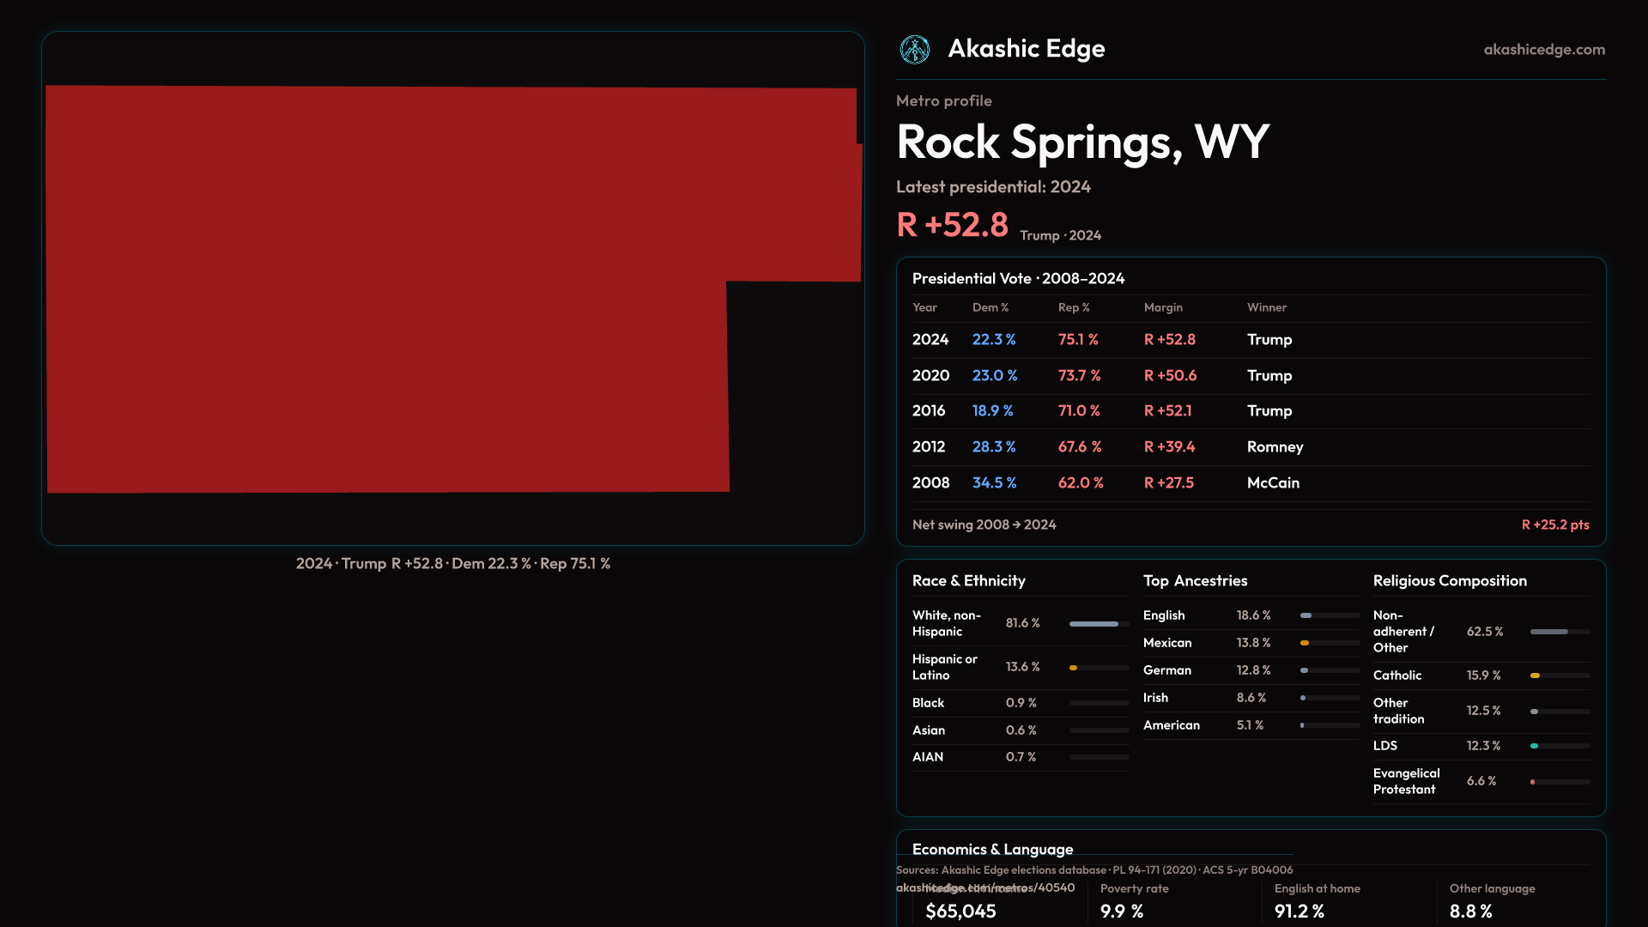The height and width of the screenshot is (927, 1648).
Task: Click the Mexican ancestry bar
Action: click(1306, 643)
